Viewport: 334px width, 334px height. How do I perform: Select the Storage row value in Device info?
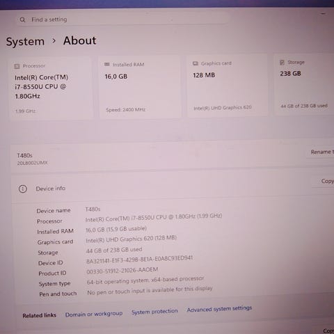[x=114, y=250]
